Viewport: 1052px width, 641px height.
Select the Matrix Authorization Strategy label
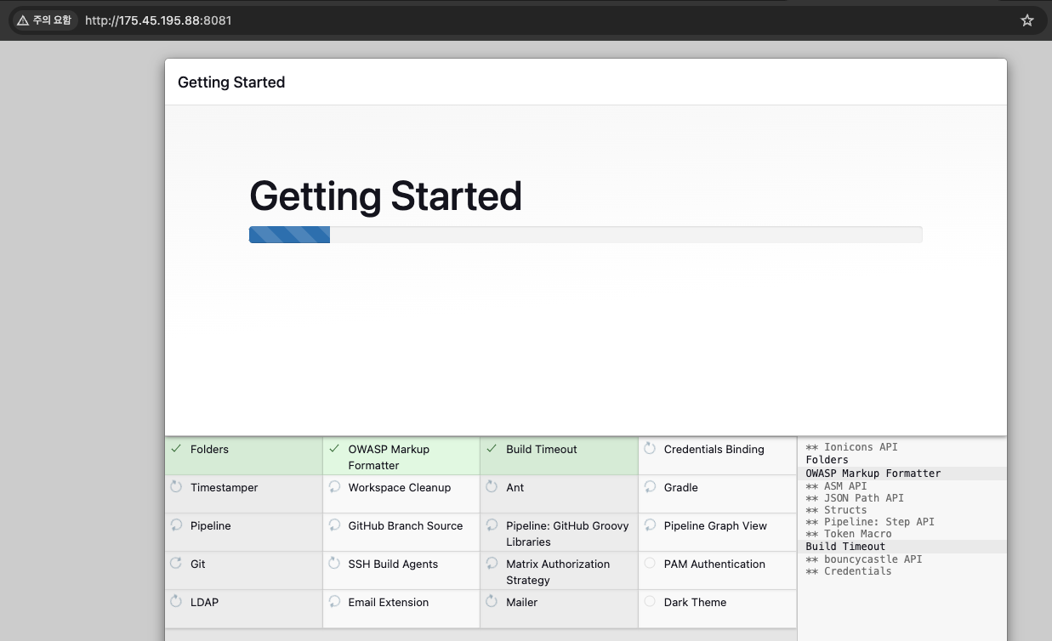tap(558, 572)
